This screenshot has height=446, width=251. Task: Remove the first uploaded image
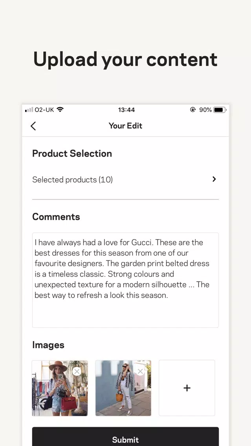77,371
